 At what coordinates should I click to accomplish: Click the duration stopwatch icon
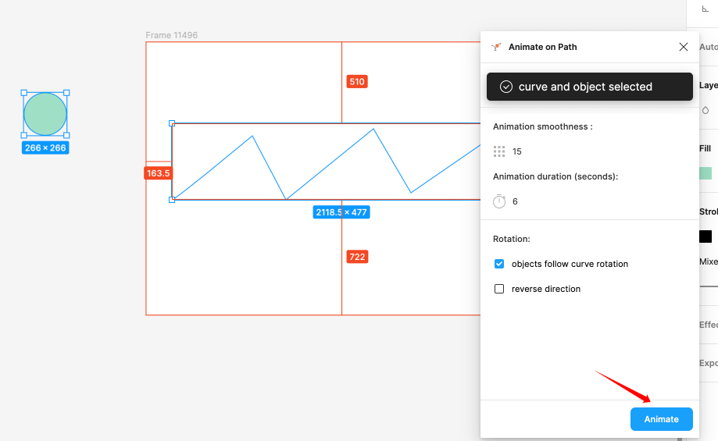[x=499, y=201]
